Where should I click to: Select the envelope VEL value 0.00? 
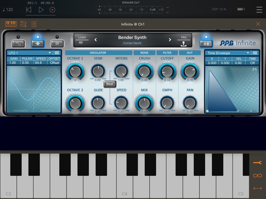239,63
